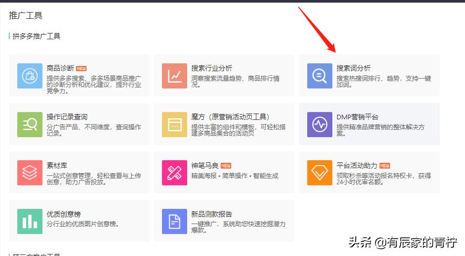The height and width of the screenshot is (256, 465).
Task: Click the 搜索行业分析 chart icon
Action: 175,76
